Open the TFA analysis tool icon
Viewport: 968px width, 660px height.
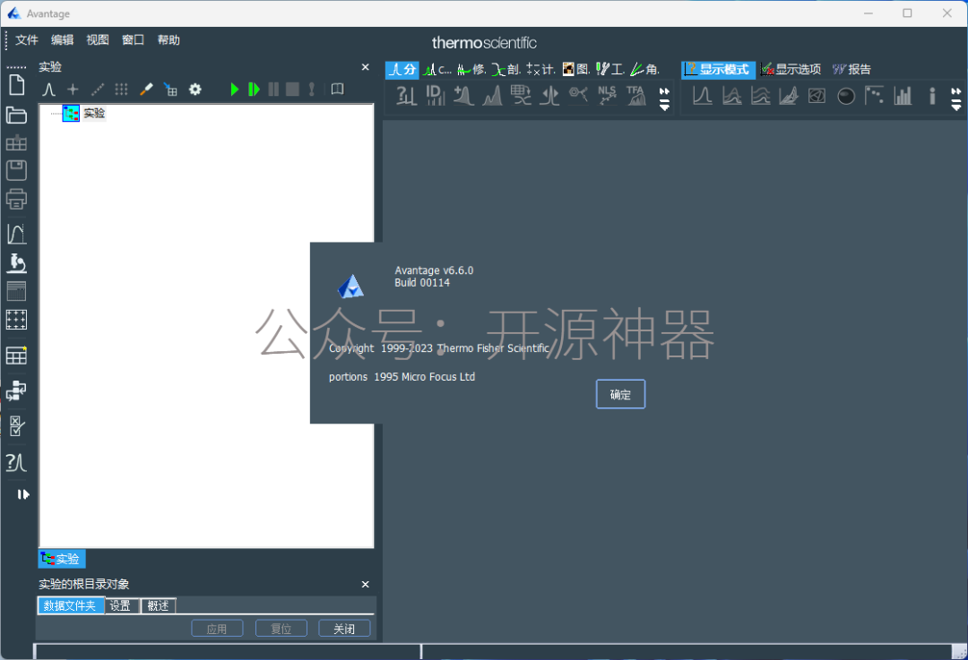tap(635, 96)
